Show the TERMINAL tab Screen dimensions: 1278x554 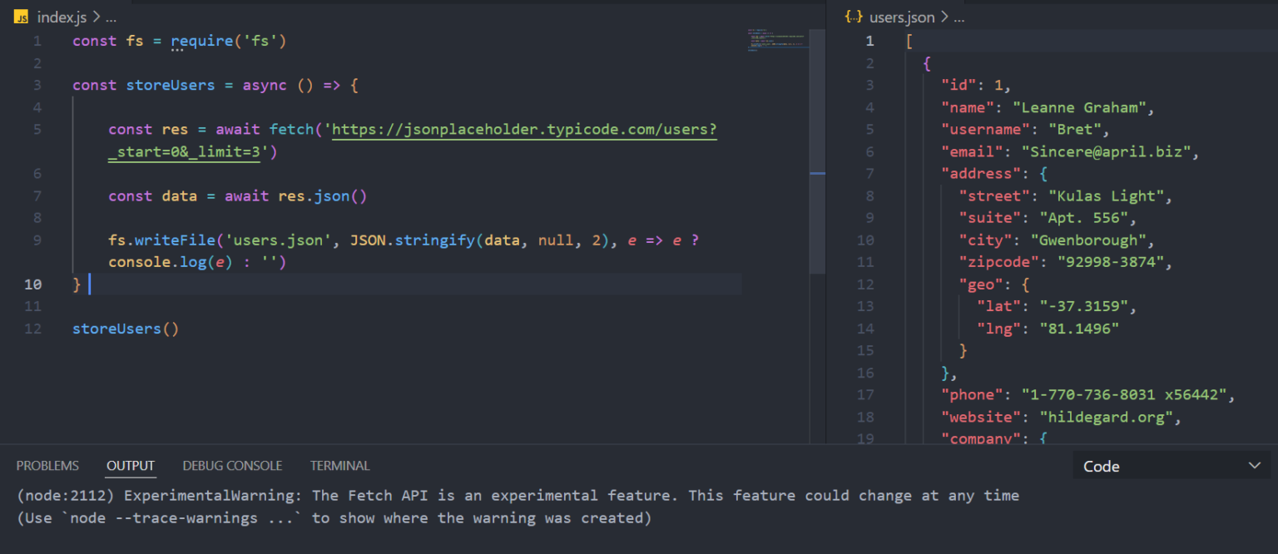pyautogui.click(x=339, y=466)
